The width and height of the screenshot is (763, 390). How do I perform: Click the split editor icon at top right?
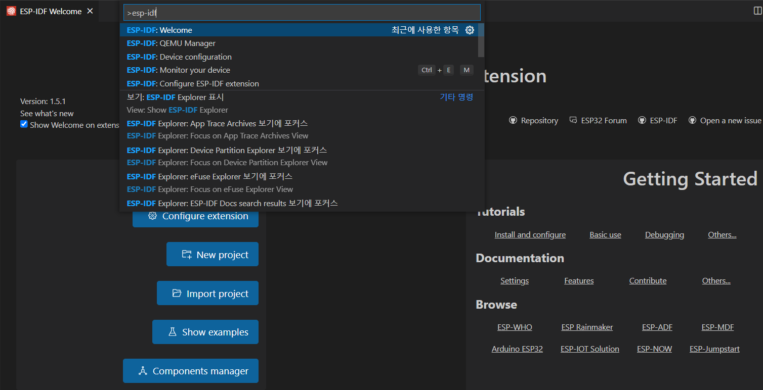tap(757, 11)
